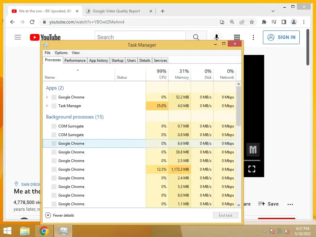Open the Chrome extensions puzzle icon

pos(264,22)
